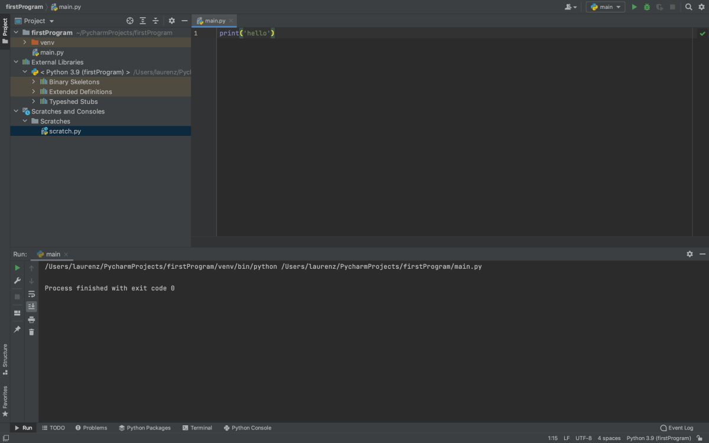Viewport: 709px width, 443px height.
Task: Hide the Project tool window
Action: coord(184,21)
